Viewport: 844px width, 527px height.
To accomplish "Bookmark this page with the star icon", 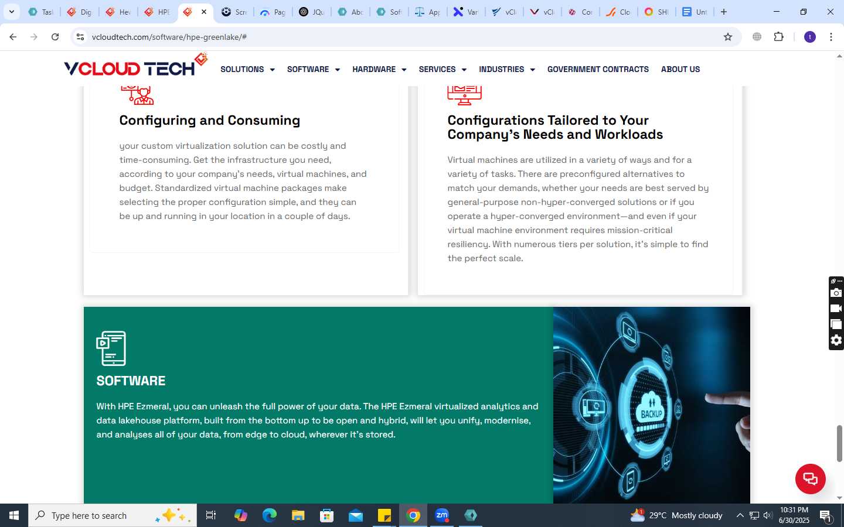I will tap(728, 37).
